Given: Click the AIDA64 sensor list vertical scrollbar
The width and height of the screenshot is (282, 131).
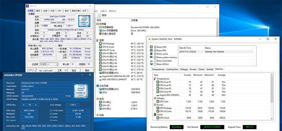Looking at the screenshot, I should (x=217, y=68).
